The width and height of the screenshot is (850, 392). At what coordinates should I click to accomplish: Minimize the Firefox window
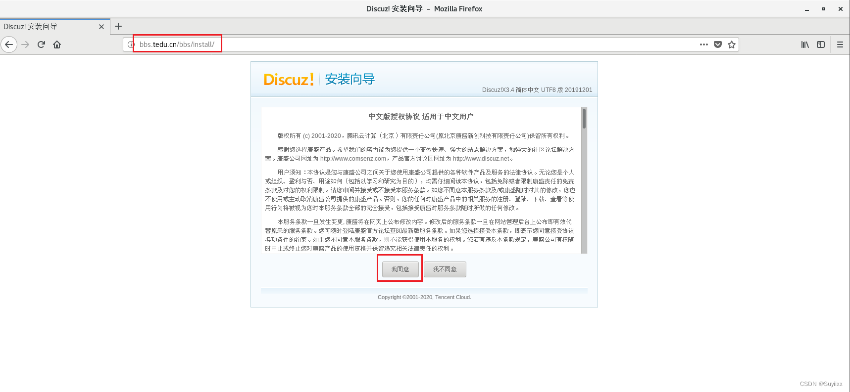point(807,9)
